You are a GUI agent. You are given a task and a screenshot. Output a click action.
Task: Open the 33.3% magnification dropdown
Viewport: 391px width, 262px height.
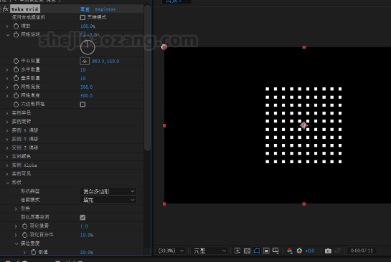pos(171,251)
